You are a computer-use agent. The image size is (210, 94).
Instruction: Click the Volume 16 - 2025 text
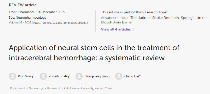[x=20, y=23]
